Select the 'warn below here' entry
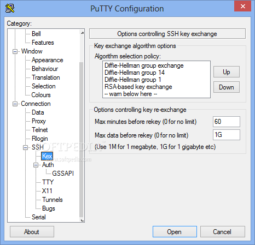Image resolution: width=255 pixels, height=245 pixels. pyautogui.click(x=157, y=94)
